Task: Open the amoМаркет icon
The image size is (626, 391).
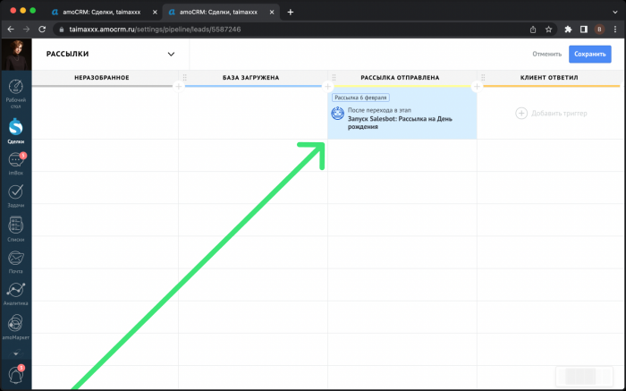Action: 15,324
